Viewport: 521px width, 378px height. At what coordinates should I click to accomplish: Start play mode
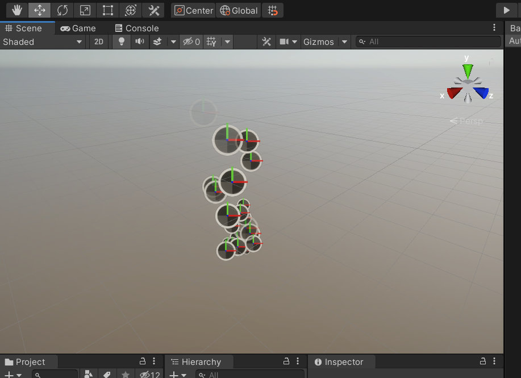point(506,10)
